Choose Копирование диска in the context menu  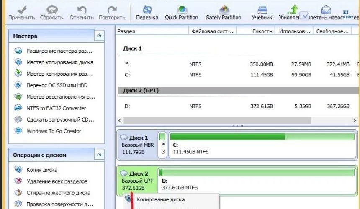[160, 199]
